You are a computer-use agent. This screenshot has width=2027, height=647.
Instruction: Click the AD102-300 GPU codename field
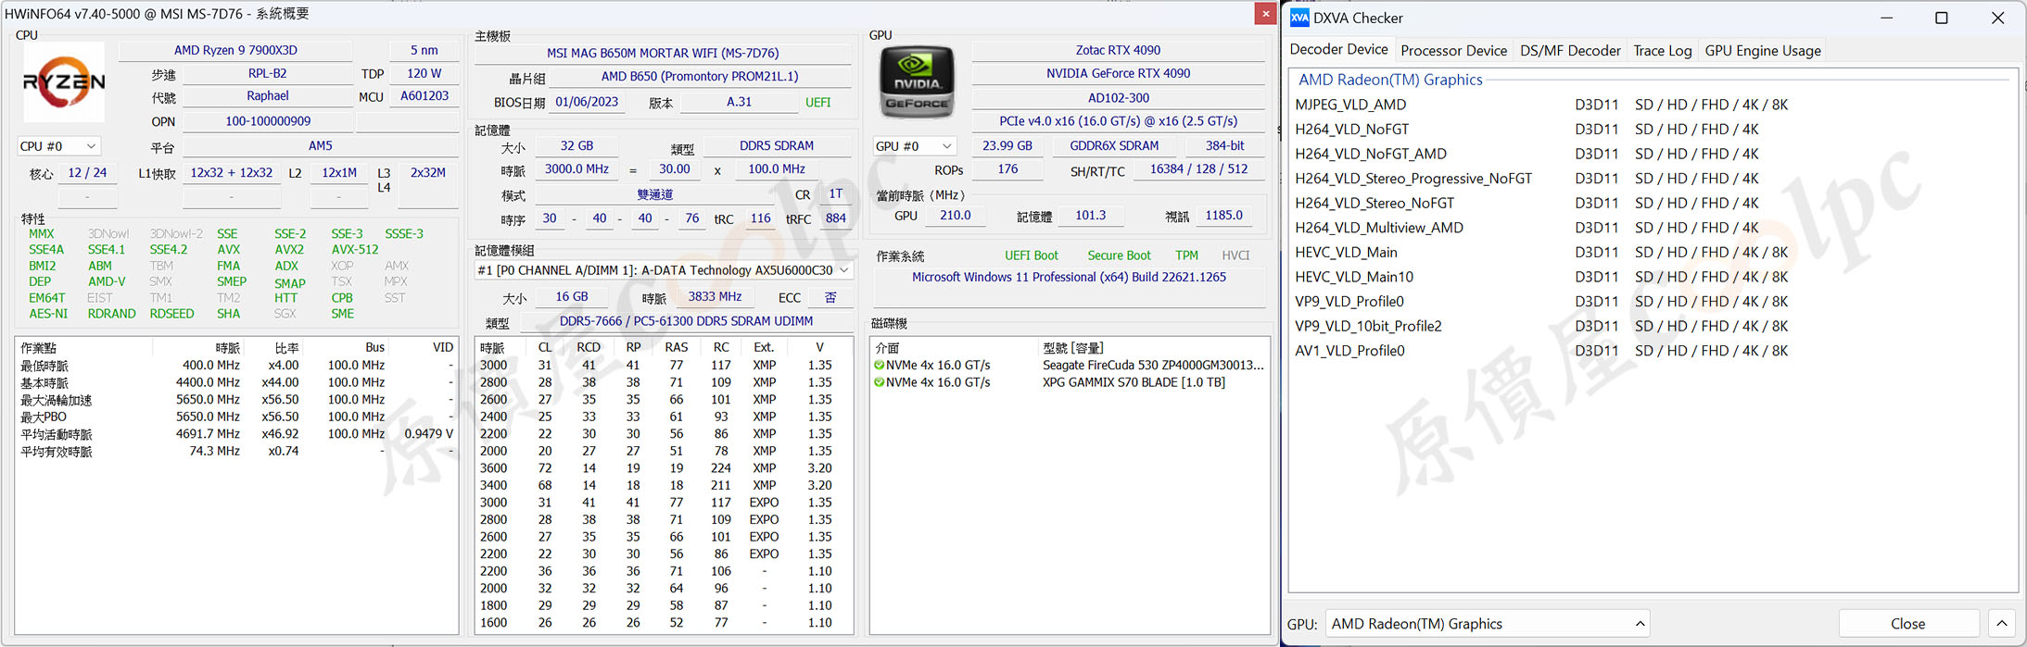point(1118,97)
